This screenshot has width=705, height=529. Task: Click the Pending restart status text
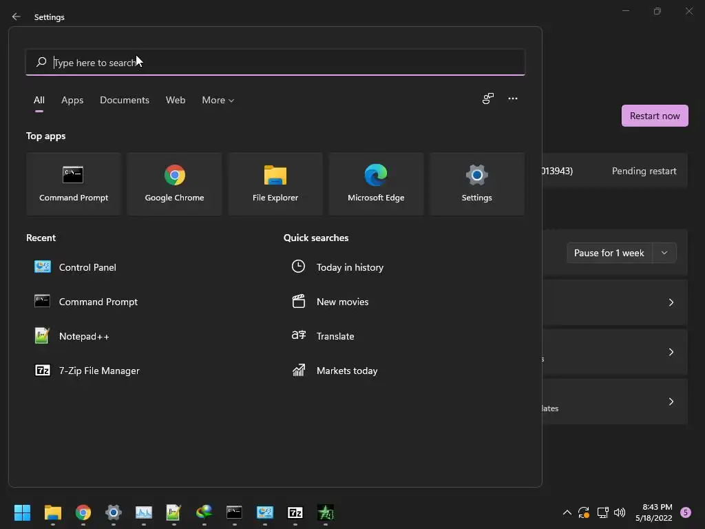click(x=644, y=171)
